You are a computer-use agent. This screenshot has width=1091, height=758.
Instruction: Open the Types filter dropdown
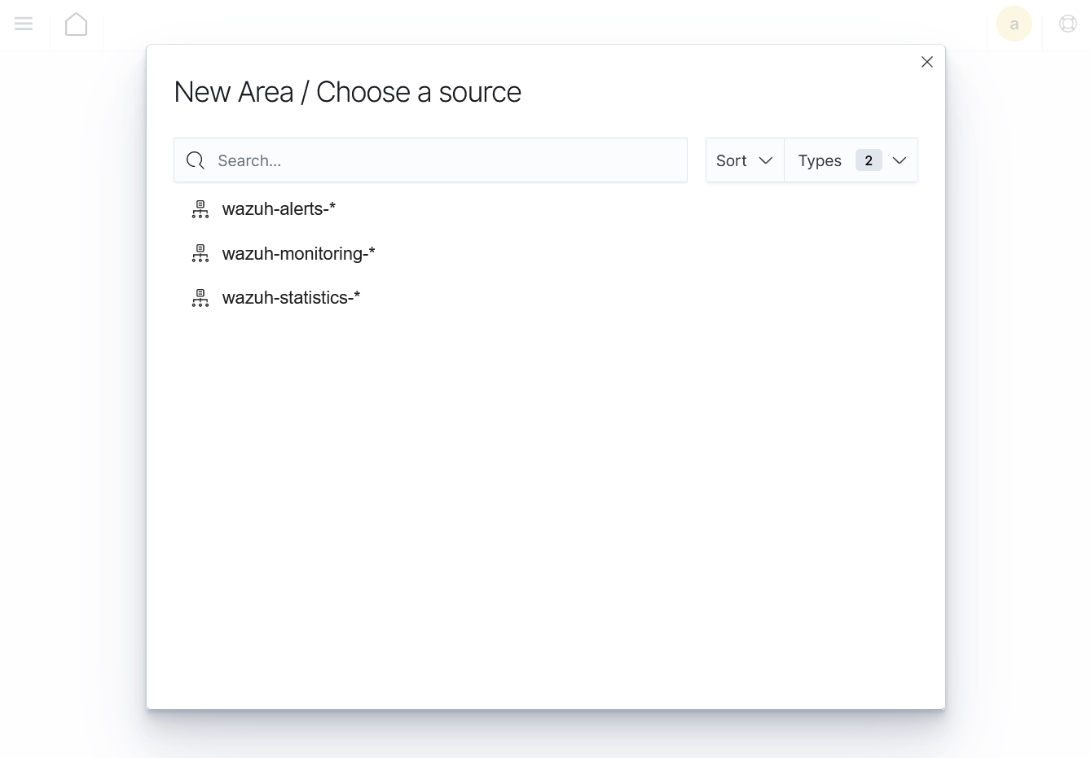[851, 160]
